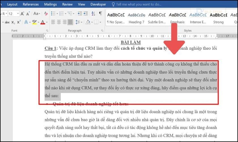Click Increase Indent icon

click(x=86, y=14)
